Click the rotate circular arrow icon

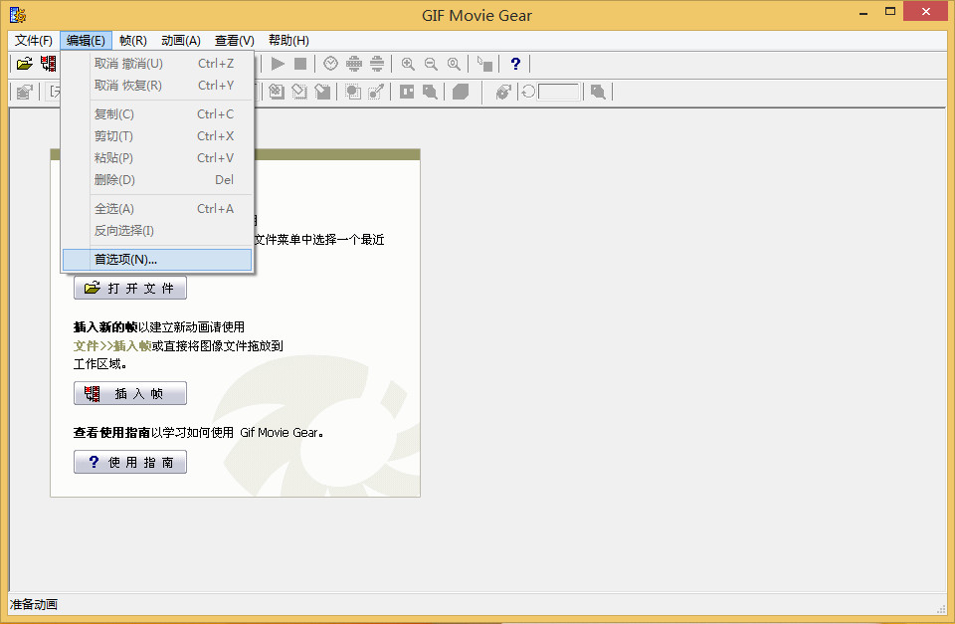point(528,92)
